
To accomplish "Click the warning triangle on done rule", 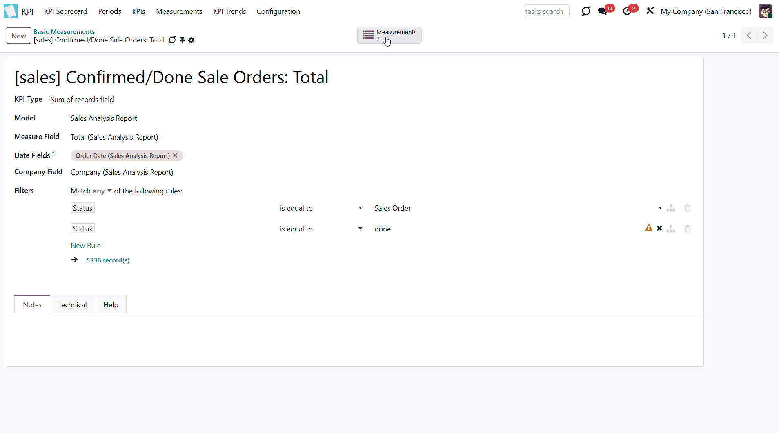I will [648, 228].
